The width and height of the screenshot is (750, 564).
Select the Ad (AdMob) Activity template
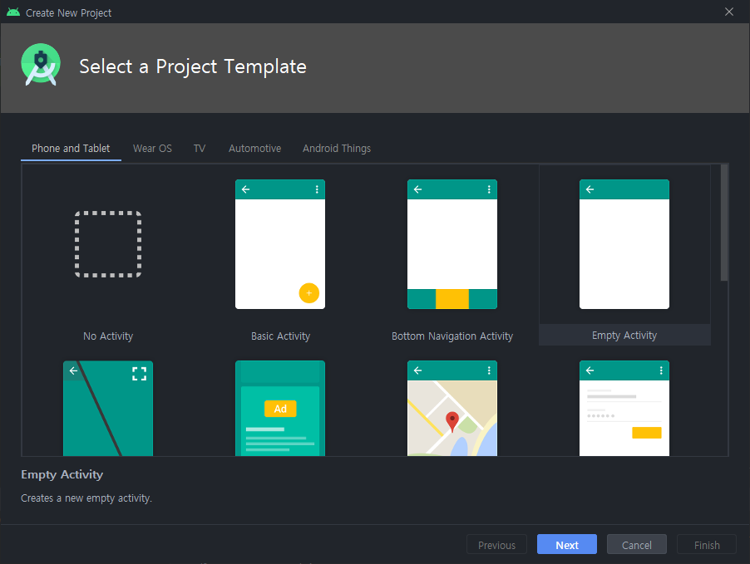click(x=280, y=408)
